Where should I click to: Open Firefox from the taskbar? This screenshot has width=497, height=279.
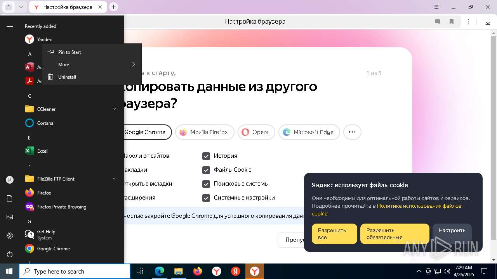point(198,271)
